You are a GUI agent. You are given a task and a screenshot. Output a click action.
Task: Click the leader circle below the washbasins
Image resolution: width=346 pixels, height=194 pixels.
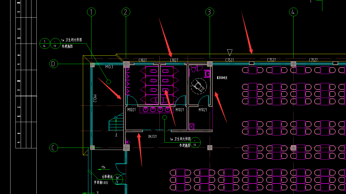tap(165, 117)
